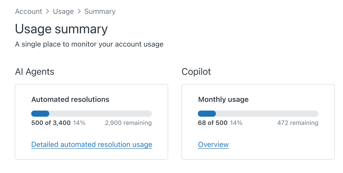Click the 472 remaining label
The width and height of the screenshot is (343, 173).
tap(298, 123)
